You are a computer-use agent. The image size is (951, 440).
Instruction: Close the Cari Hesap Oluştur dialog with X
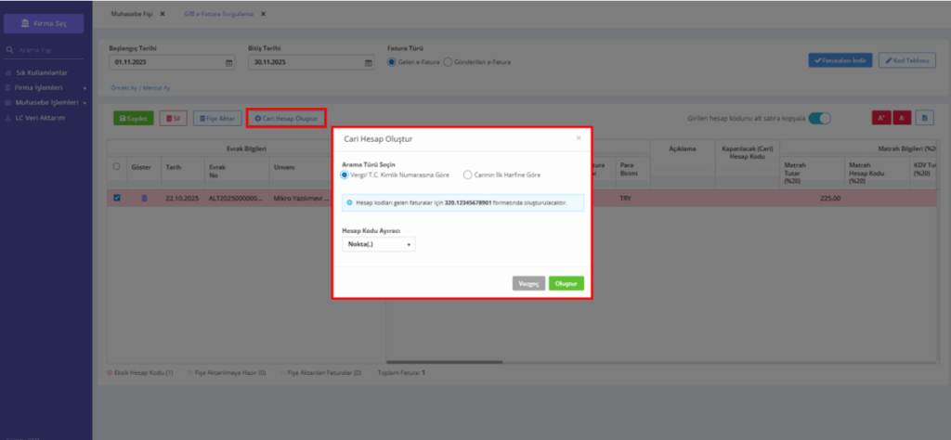(x=579, y=138)
